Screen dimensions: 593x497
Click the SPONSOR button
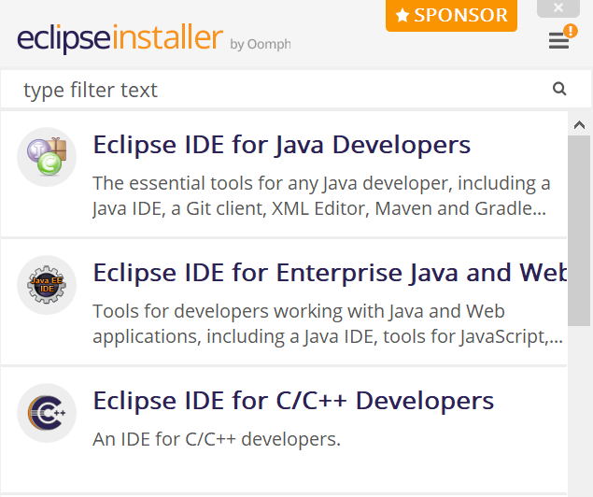coord(451,15)
